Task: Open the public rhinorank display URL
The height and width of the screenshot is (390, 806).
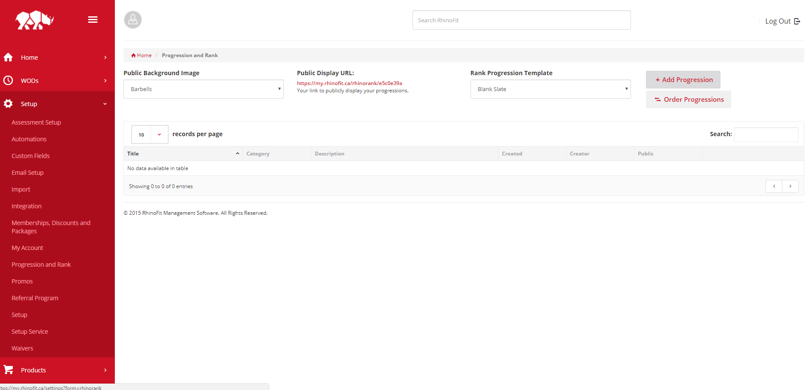Action: 350,83
